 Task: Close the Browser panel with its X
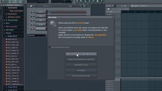point(23,5)
